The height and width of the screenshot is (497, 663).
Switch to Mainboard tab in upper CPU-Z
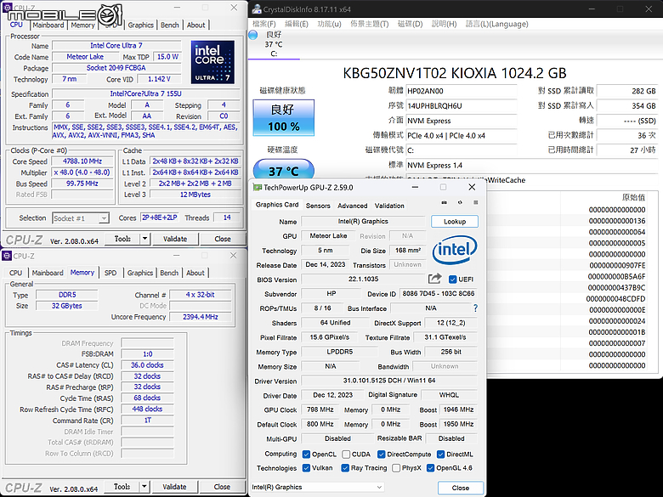48,25
